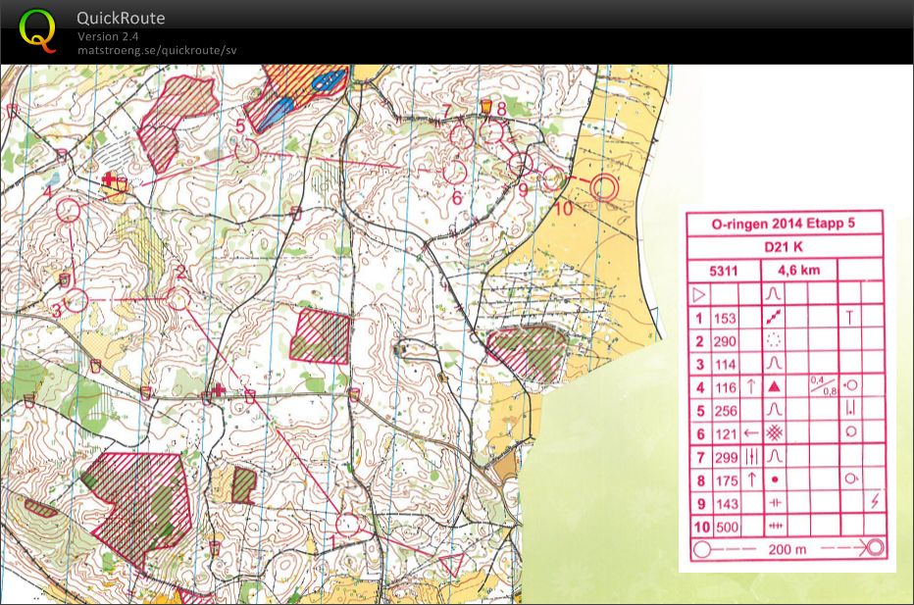Click the finish double circle in the description table
Screen dimensions: 914x605
tap(875, 548)
